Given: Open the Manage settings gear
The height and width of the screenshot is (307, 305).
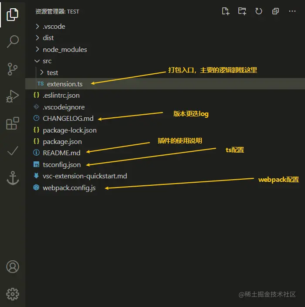Looking at the screenshot, I should 13,294.
